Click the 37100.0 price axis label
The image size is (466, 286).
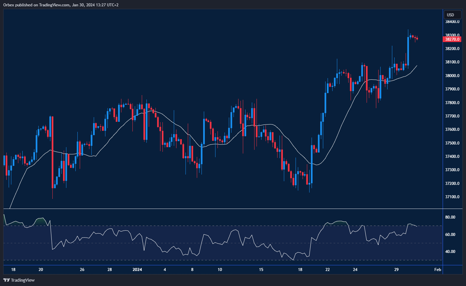pos(452,197)
